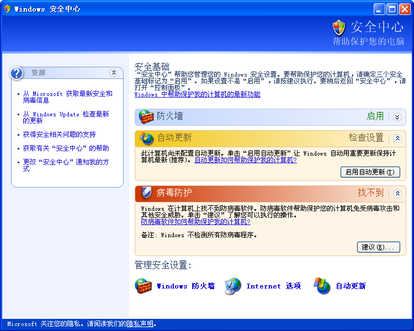Click the 自动更新 Windows flag icon at bottom
The height and width of the screenshot is (331, 414).
coord(322,286)
